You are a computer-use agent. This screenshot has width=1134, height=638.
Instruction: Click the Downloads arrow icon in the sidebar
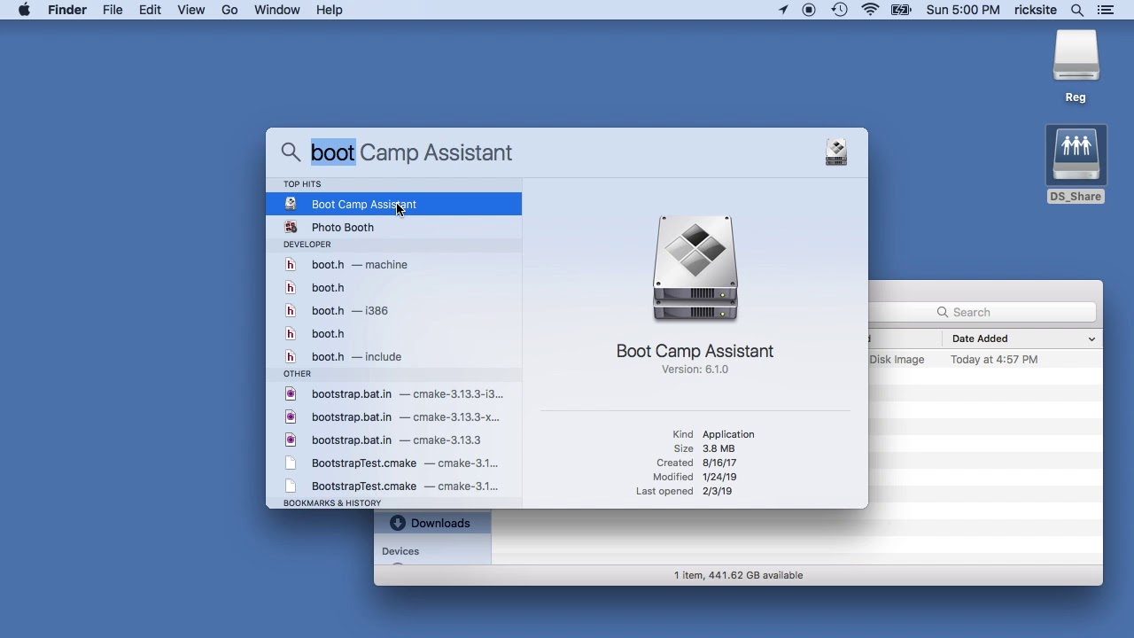click(x=397, y=523)
